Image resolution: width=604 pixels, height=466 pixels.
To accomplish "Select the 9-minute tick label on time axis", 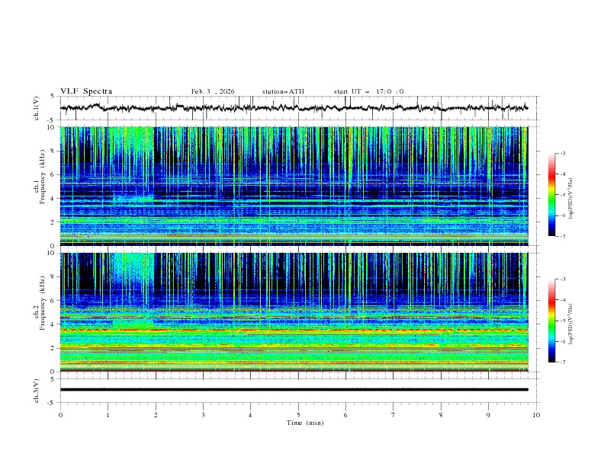I will [x=489, y=414].
